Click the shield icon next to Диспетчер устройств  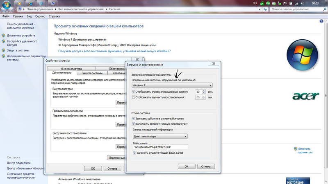click(3, 36)
